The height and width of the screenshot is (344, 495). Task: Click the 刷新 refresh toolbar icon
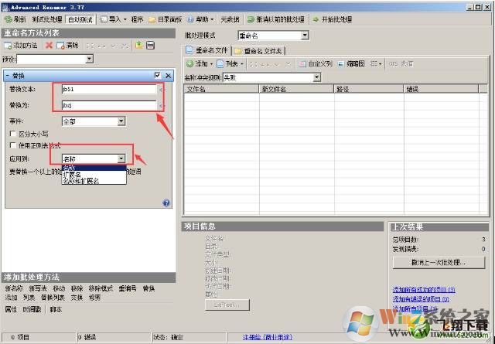coord(8,19)
